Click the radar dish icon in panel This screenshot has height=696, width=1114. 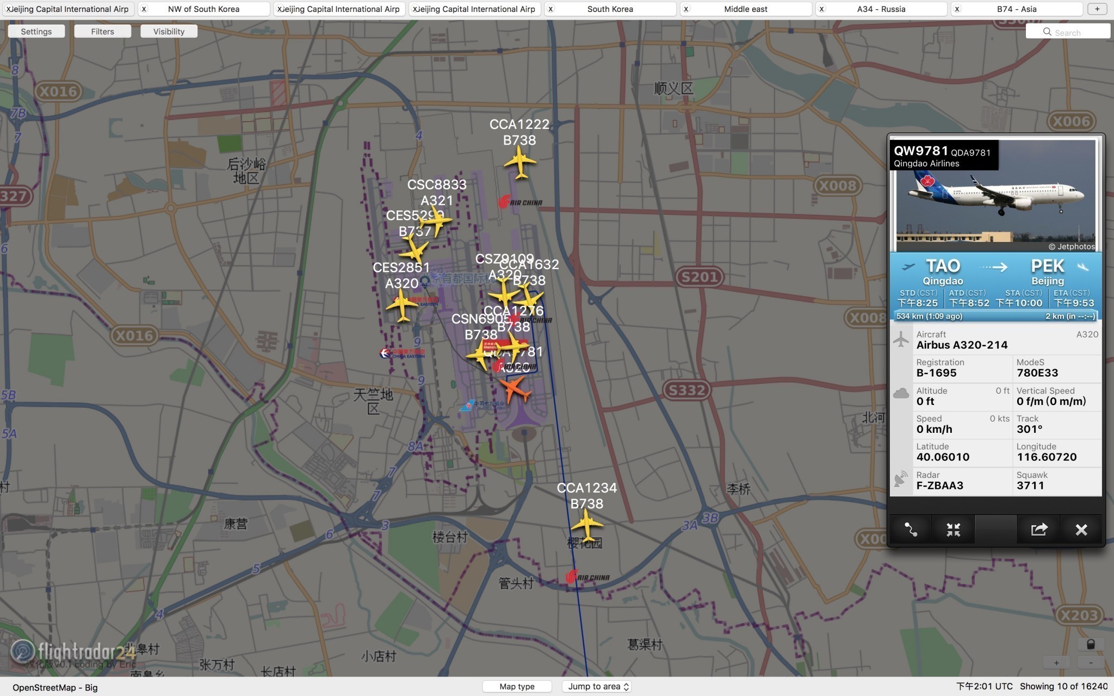(x=901, y=479)
